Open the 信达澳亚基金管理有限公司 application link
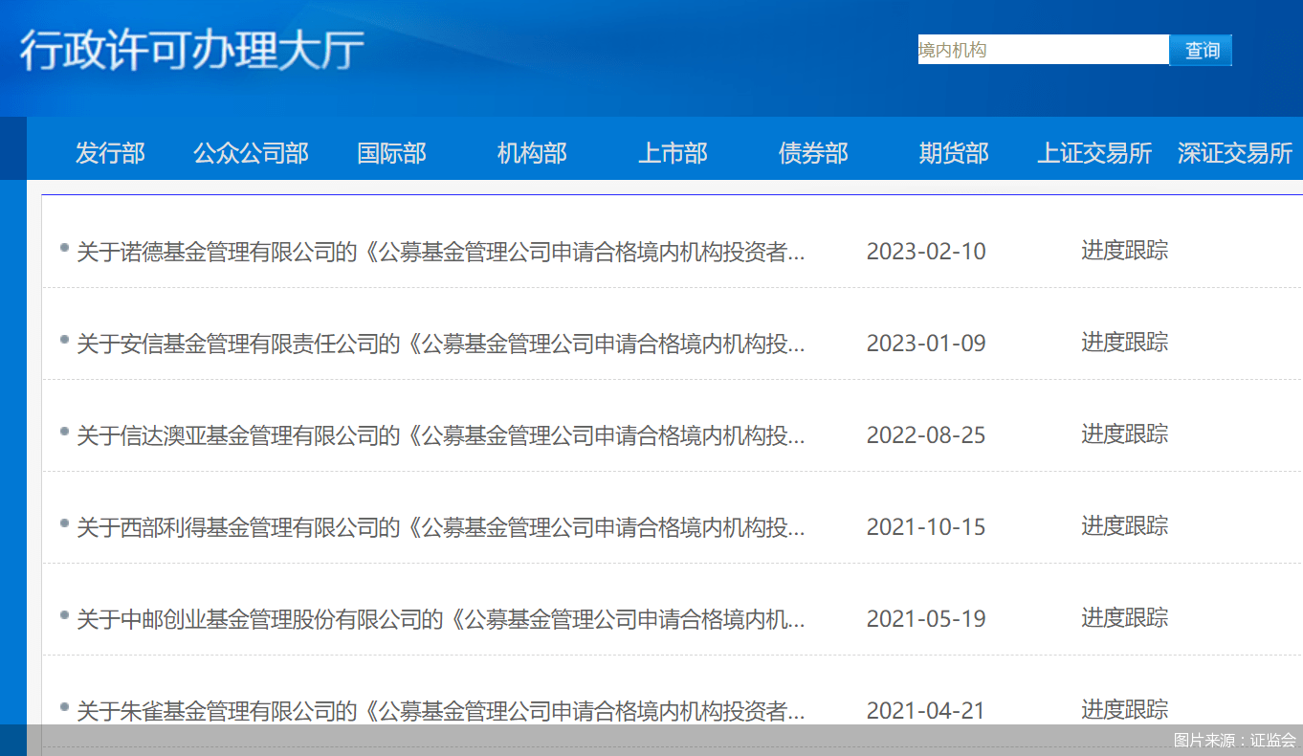Viewport: 1303px width, 756px height. (441, 435)
